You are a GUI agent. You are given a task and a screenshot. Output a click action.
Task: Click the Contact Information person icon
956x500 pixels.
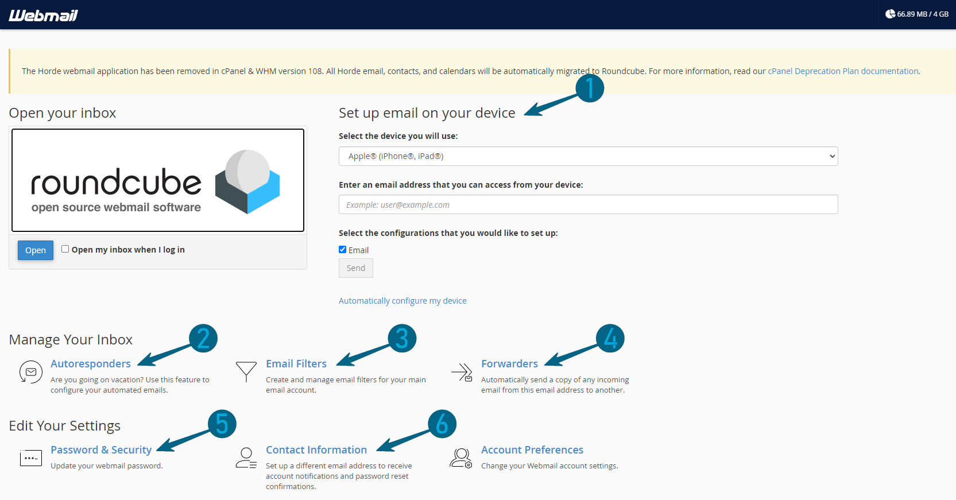tap(246, 458)
